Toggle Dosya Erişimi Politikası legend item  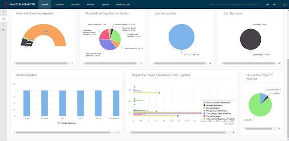(x=215, y=111)
